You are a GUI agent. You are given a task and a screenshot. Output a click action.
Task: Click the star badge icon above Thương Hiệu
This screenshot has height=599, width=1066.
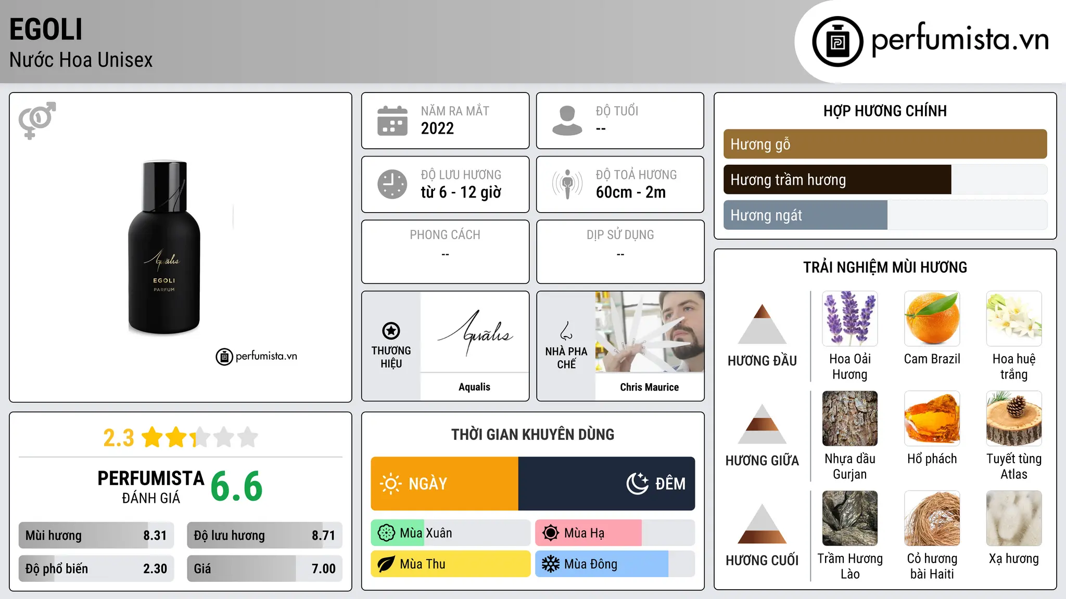[391, 331]
